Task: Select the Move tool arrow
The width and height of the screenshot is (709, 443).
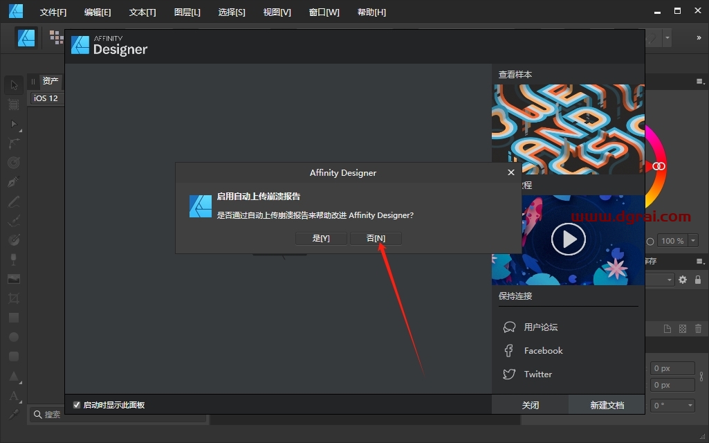Action: click(x=14, y=85)
